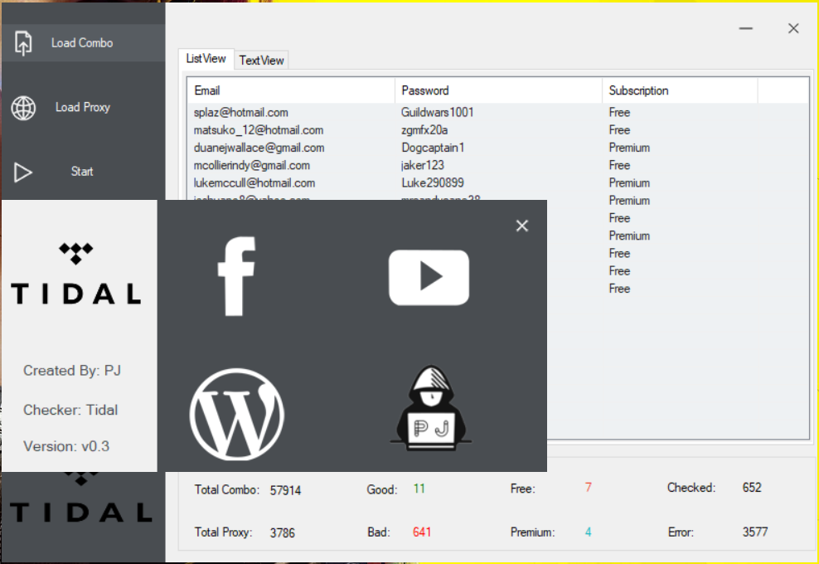Sort by the Password column header
This screenshot has height=564, width=819.
tap(498, 90)
